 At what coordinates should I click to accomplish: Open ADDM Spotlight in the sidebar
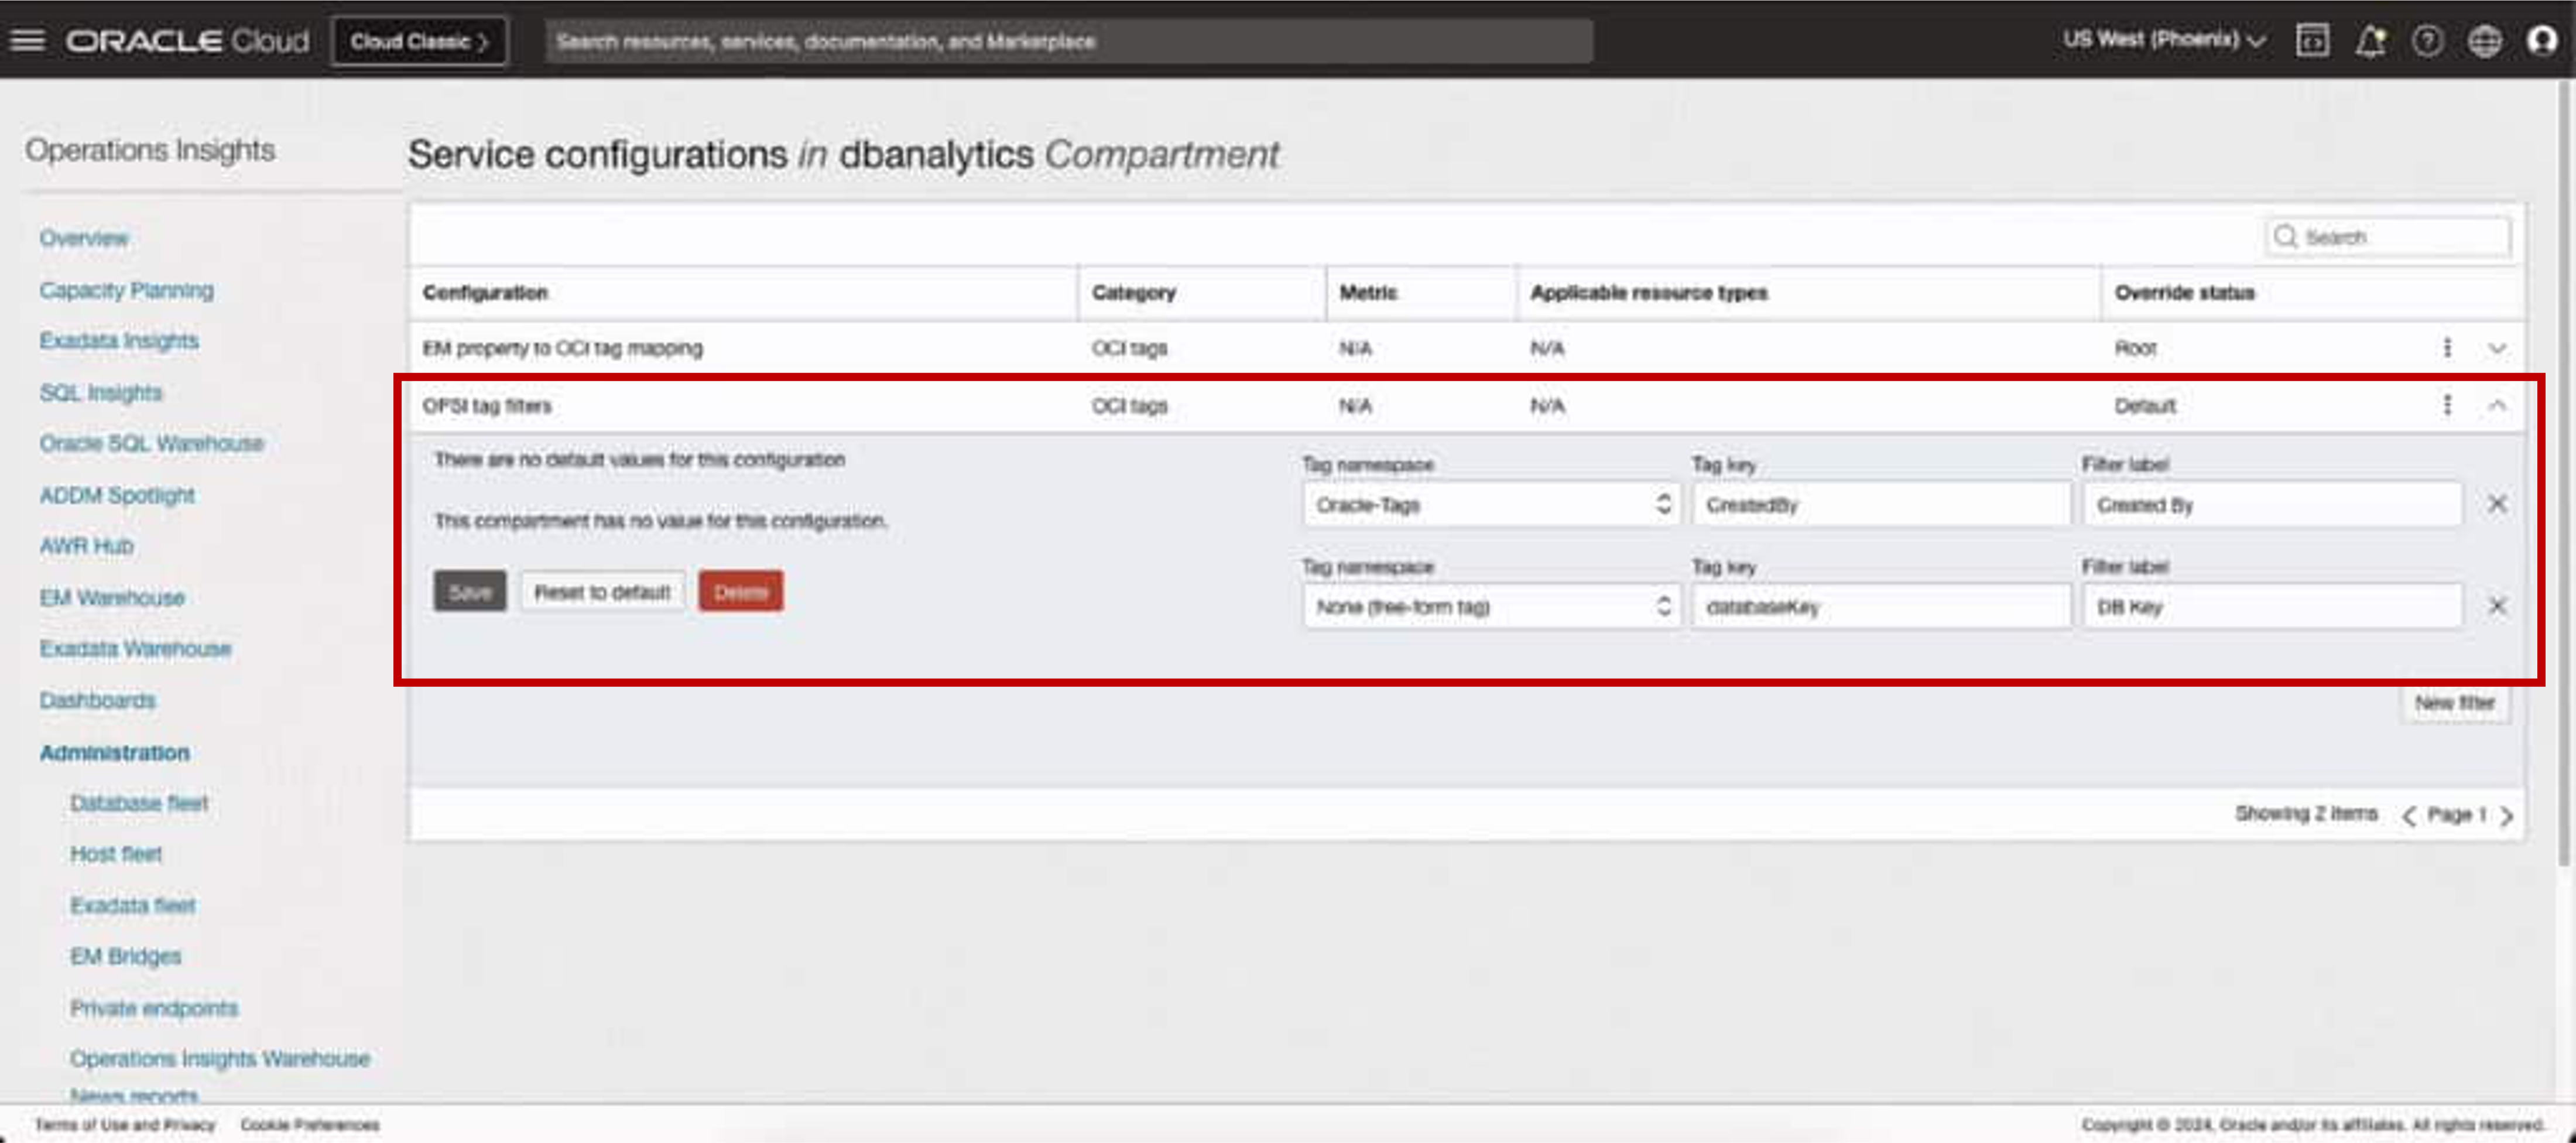tap(117, 495)
